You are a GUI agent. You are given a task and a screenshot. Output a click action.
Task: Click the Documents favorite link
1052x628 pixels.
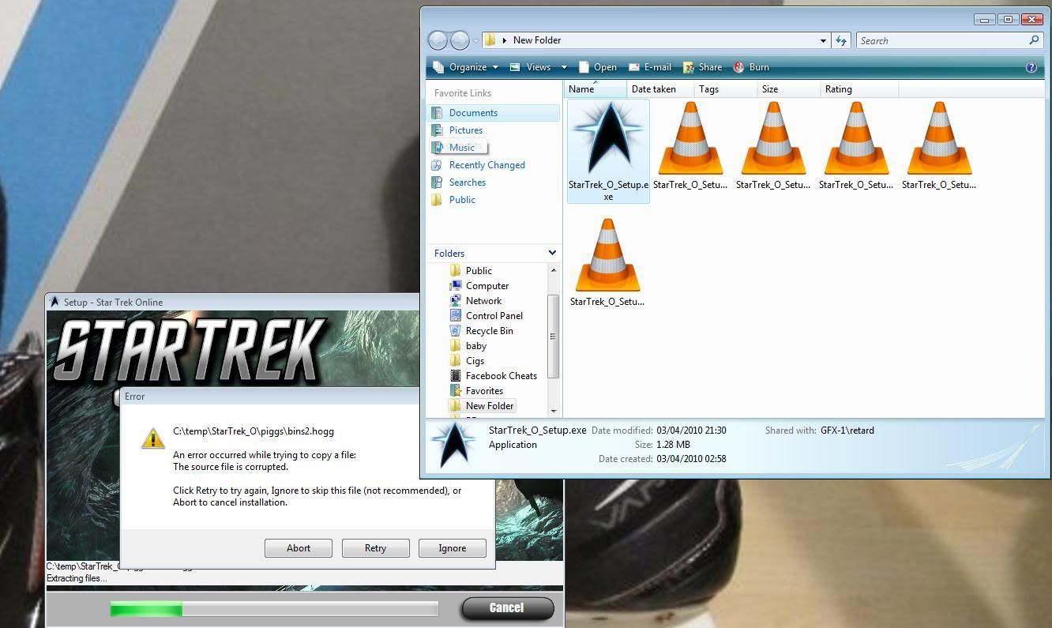pyautogui.click(x=473, y=113)
